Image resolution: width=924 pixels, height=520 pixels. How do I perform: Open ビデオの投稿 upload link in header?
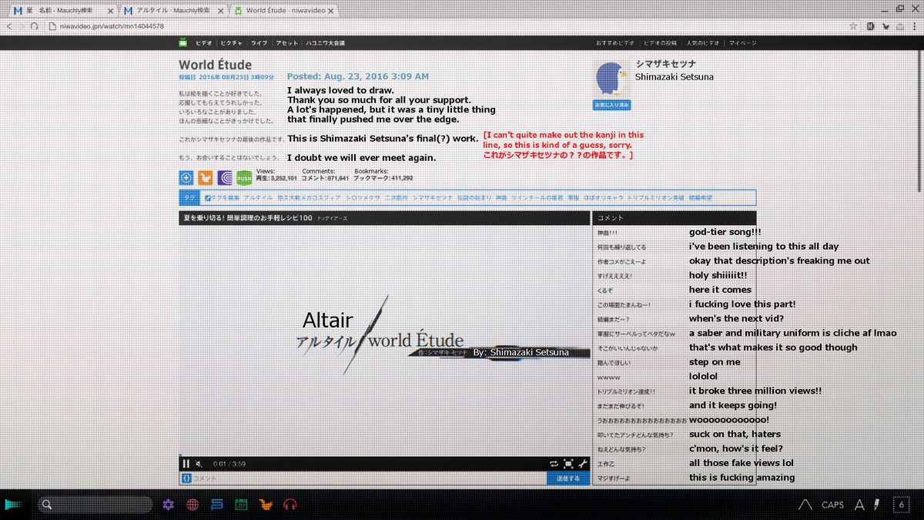click(x=661, y=43)
